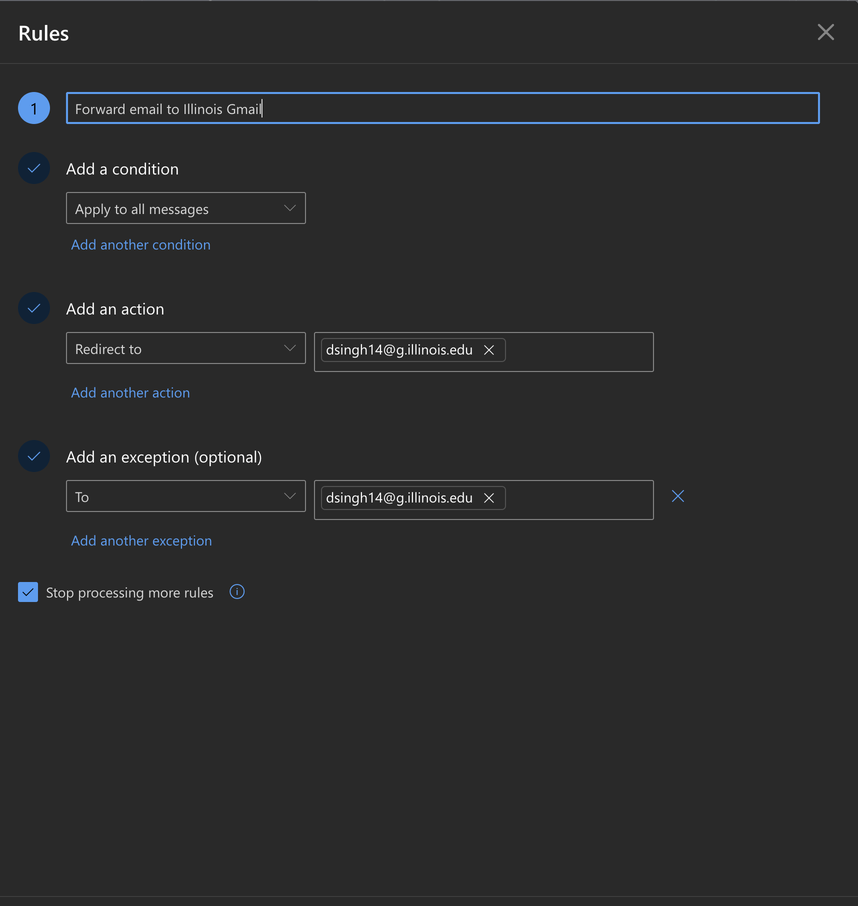The width and height of the screenshot is (858, 906).
Task: Select the rule number 1 badge
Action: (x=34, y=108)
